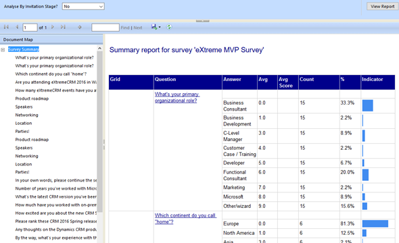This screenshot has height=243, width=399.
Task: Click the Document Map vertical scrollbar
Action: (100, 132)
